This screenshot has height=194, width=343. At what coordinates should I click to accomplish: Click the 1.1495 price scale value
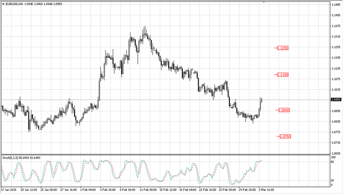336,5
